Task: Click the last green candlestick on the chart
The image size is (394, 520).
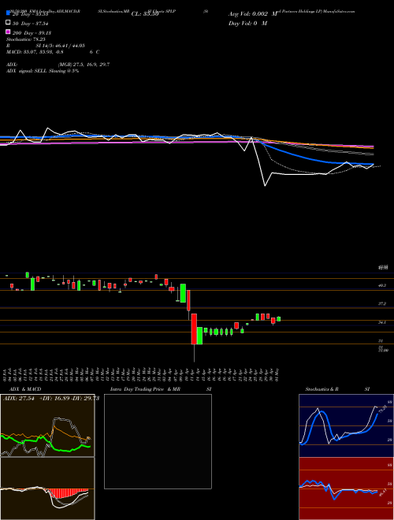Action: (x=279, y=319)
